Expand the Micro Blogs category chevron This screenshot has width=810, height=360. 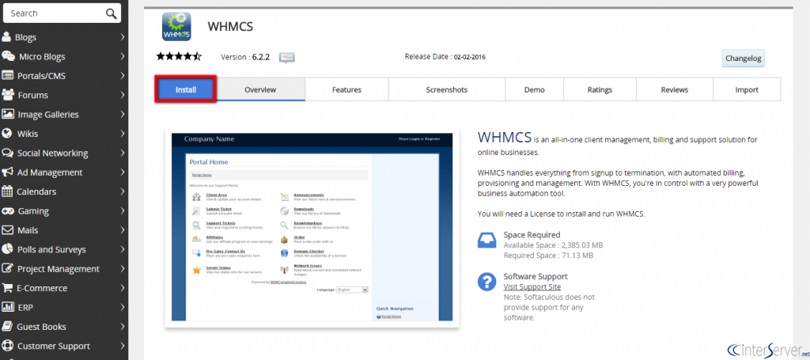tap(123, 56)
